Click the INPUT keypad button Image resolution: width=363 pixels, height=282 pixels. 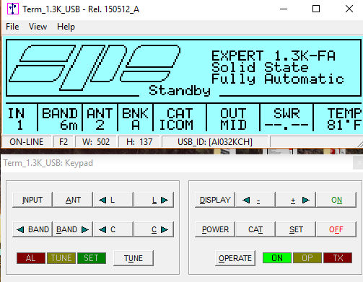coord(32,200)
